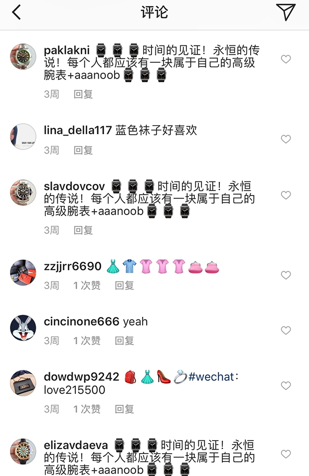Open cincinone666's Bugs Bunny avatar

pos(23,328)
